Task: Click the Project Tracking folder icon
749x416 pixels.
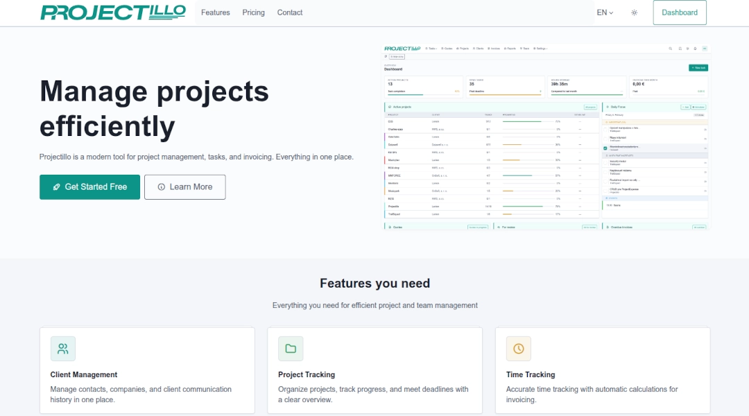Action: 291,349
